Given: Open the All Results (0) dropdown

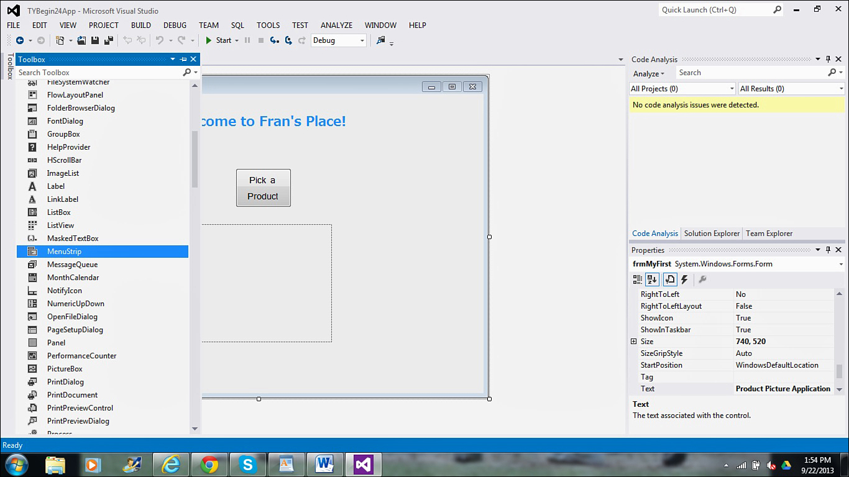Looking at the screenshot, I should [x=791, y=89].
